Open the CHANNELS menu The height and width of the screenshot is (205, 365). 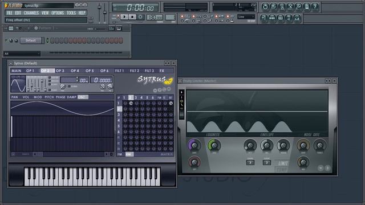(x=31, y=13)
